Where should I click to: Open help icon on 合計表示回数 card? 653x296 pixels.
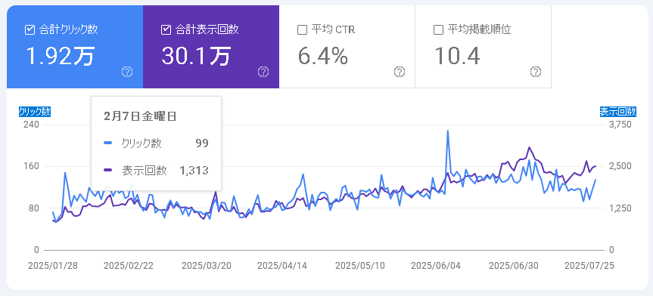coord(263,72)
